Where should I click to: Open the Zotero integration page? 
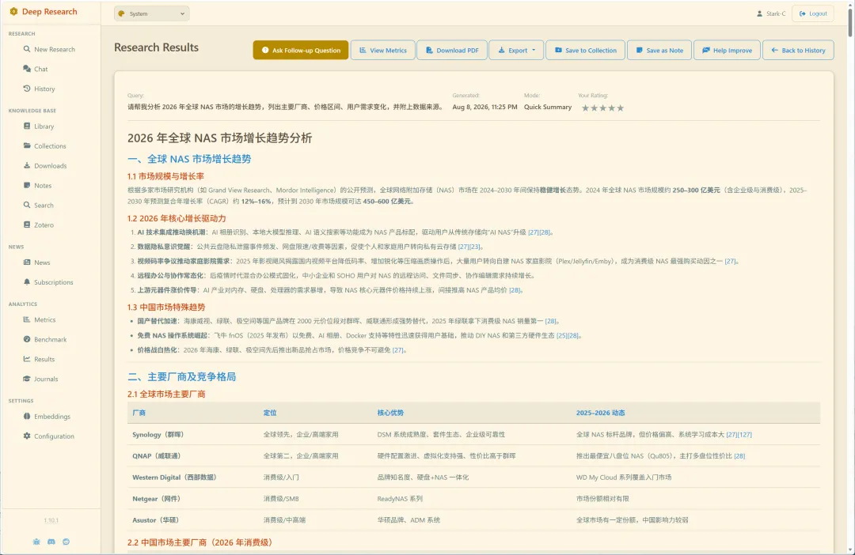point(39,225)
